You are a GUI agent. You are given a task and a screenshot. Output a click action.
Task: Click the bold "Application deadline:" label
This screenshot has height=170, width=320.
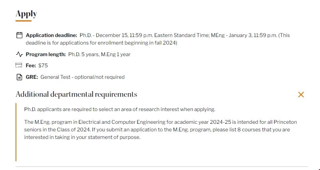click(x=51, y=35)
